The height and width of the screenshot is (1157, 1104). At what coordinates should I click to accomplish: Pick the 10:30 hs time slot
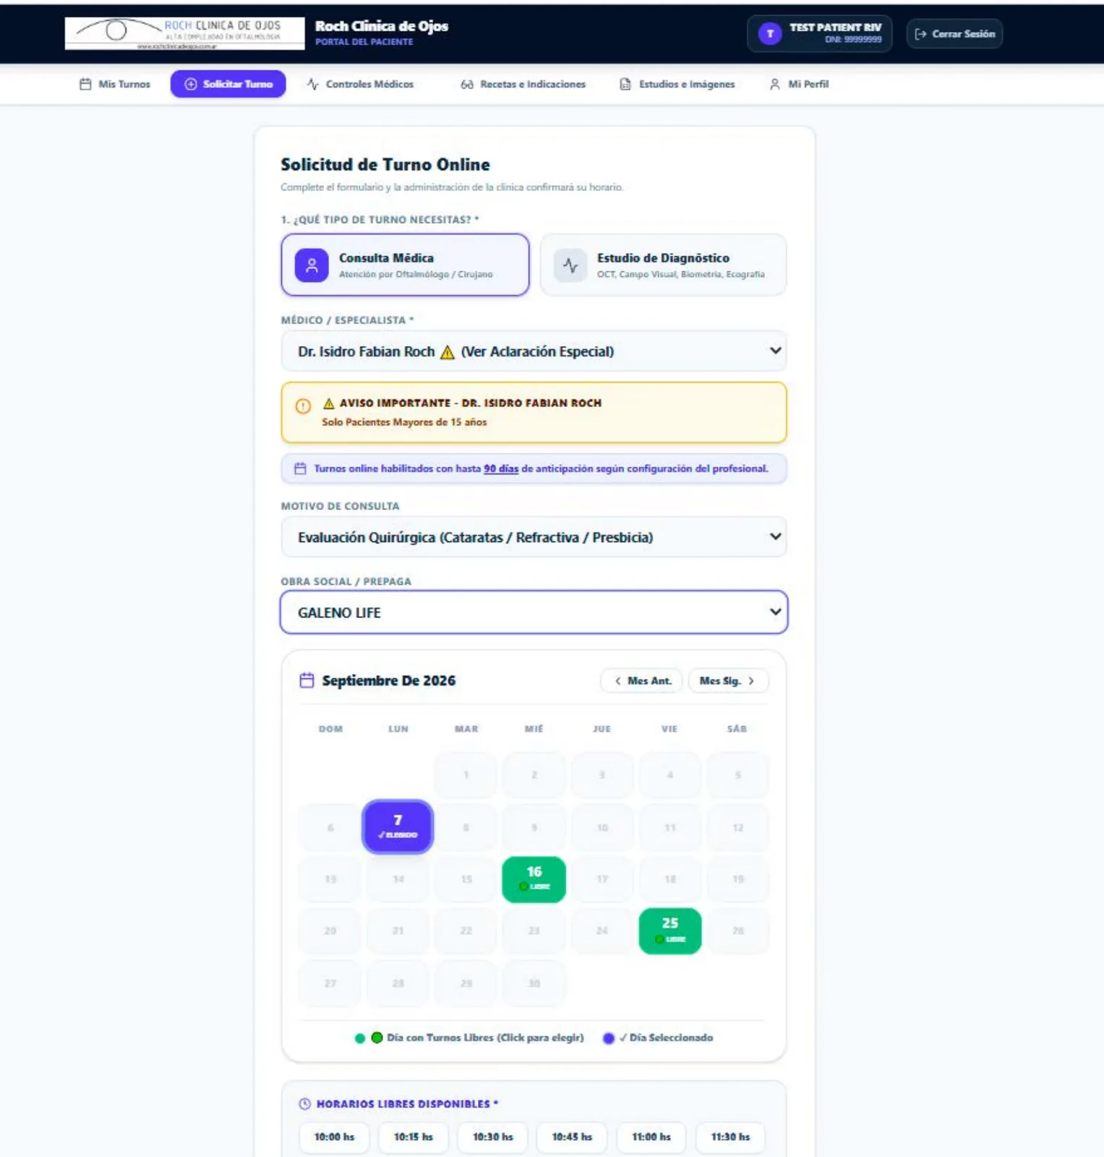tap(493, 1137)
